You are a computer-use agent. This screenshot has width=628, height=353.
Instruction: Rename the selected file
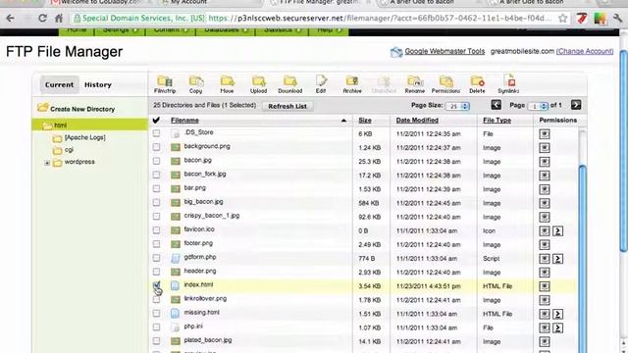414,84
